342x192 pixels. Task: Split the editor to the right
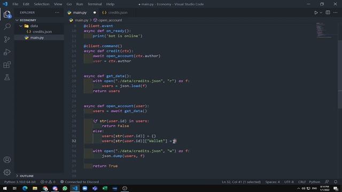pos(328,13)
